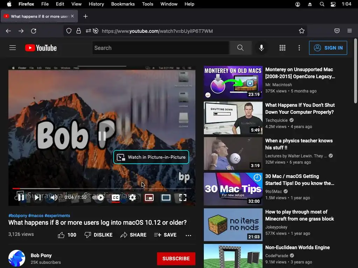
Task: Open the Edit menu
Action: point(60,4)
